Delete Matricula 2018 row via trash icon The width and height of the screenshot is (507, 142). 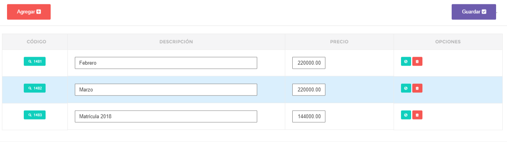click(417, 115)
